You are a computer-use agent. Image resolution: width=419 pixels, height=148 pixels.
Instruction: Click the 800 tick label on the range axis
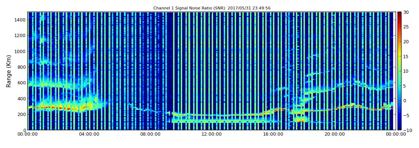click(x=21, y=67)
